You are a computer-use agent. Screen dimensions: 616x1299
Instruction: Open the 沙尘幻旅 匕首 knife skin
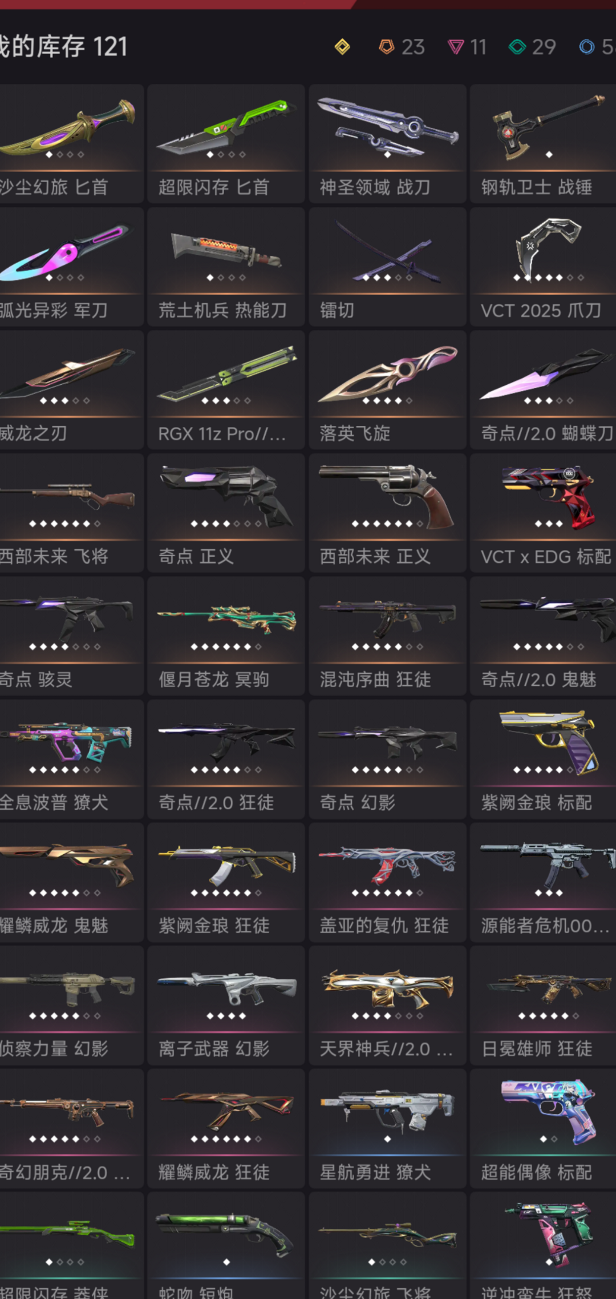(x=71, y=144)
